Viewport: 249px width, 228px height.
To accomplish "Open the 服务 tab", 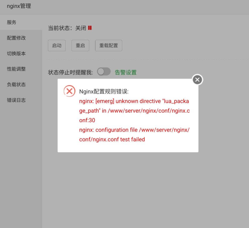I will (x=21, y=22).
